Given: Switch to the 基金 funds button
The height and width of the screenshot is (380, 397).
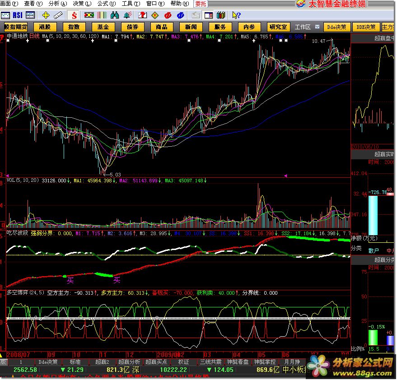Looking at the screenshot, I should pos(103,27).
